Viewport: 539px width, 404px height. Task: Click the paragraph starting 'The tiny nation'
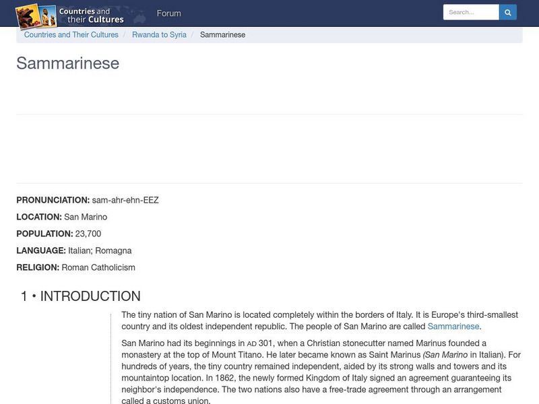tap(319, 321)
